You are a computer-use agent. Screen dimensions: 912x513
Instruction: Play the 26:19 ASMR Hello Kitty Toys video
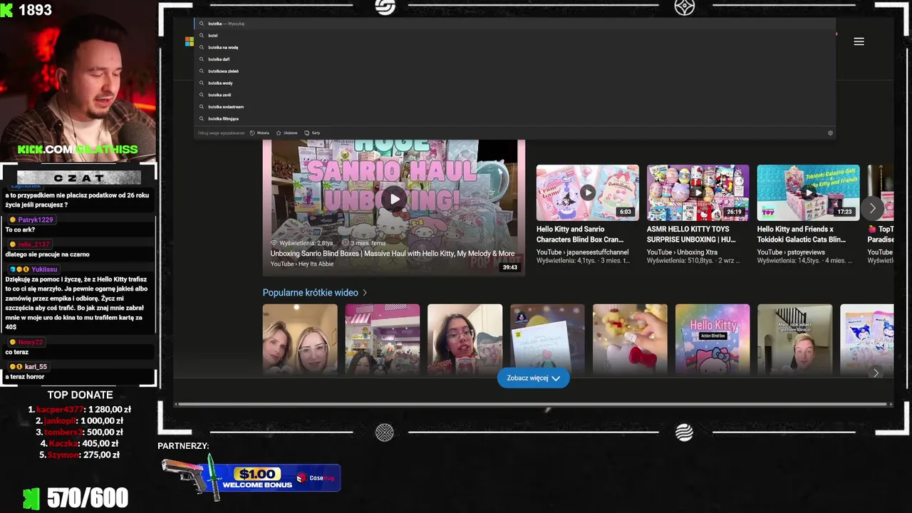(698, 192)
